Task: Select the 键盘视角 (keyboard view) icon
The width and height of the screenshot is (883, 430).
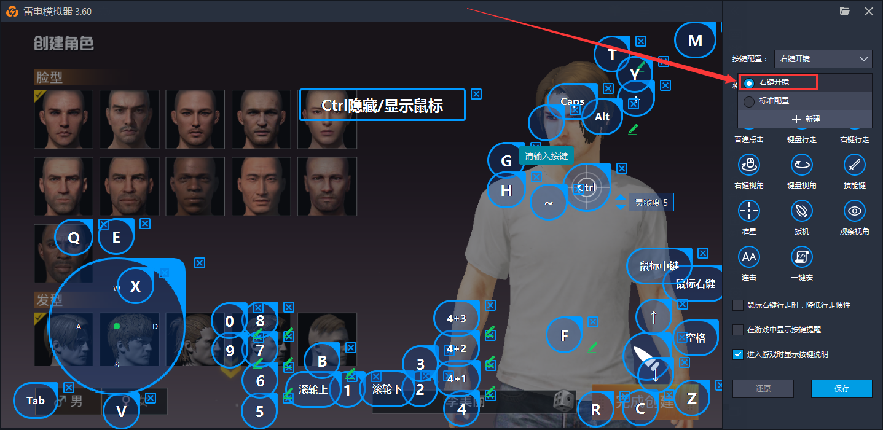Action: click(801, 165)
